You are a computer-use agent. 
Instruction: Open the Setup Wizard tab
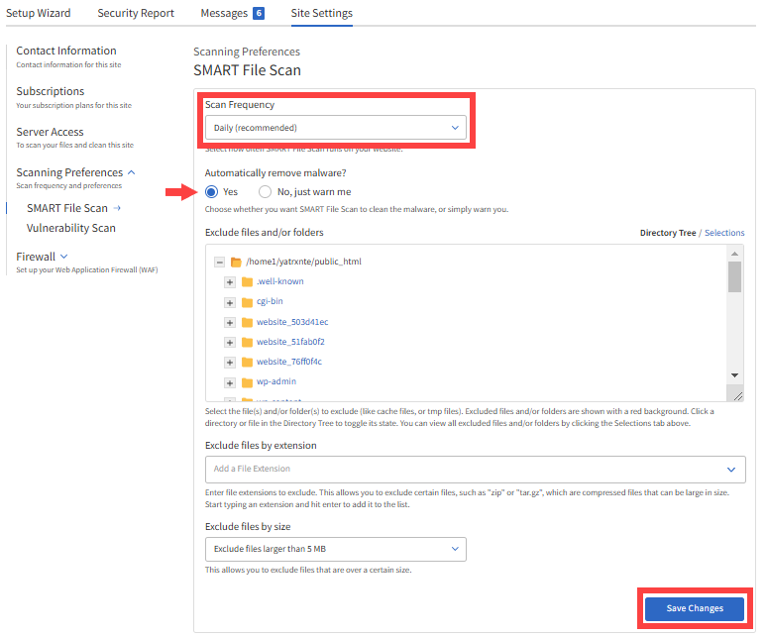tap(39, 13)
